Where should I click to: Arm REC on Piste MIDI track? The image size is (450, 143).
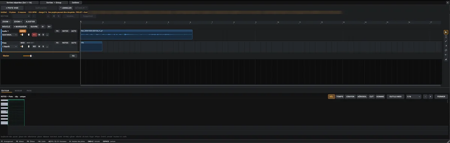[x=34, y=46]
